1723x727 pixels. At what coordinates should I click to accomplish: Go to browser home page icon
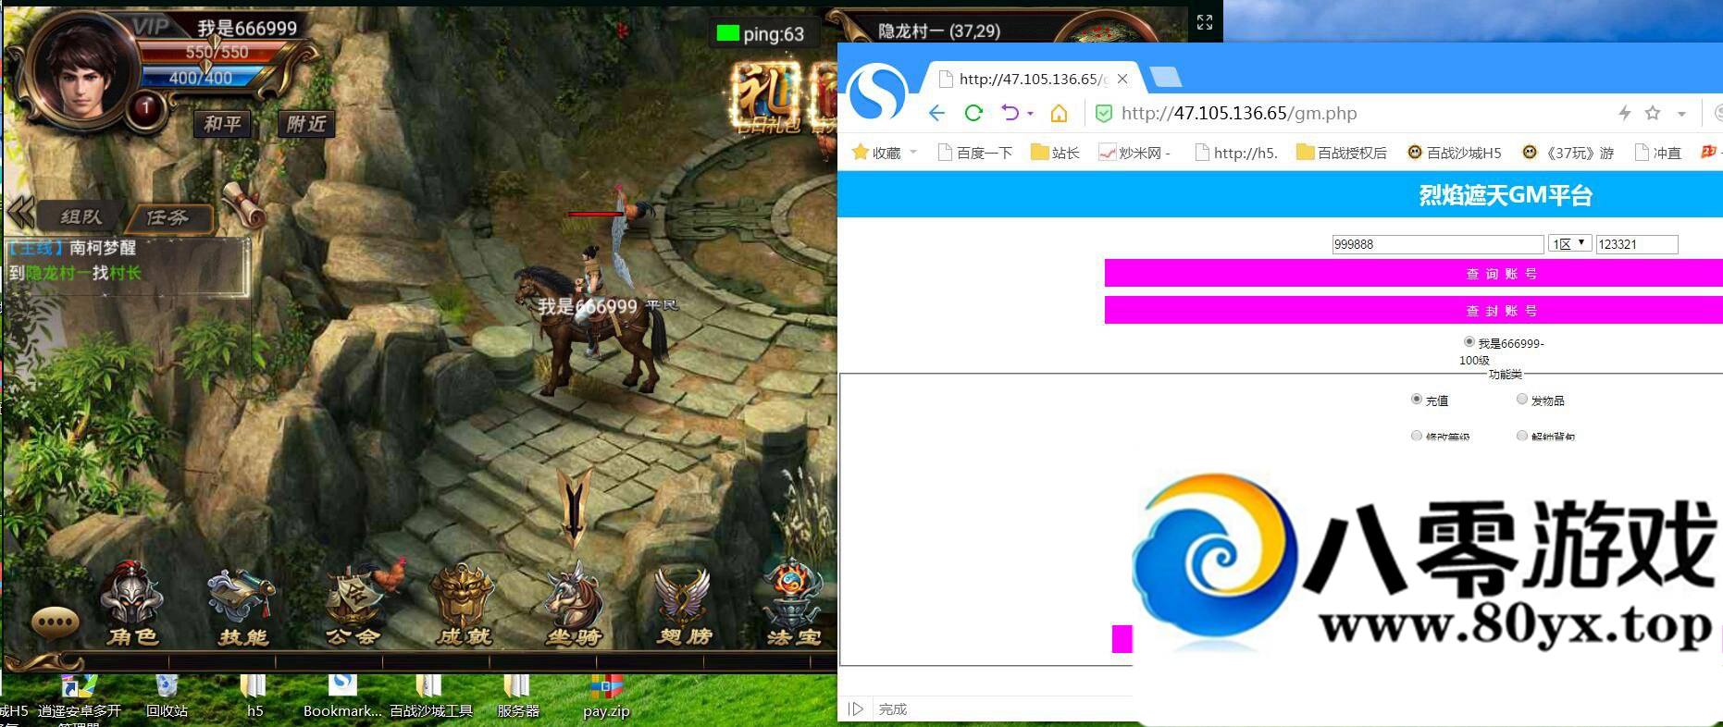pos(1059,113)
